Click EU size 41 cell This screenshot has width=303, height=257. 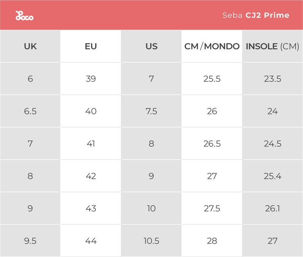point(91,144)
